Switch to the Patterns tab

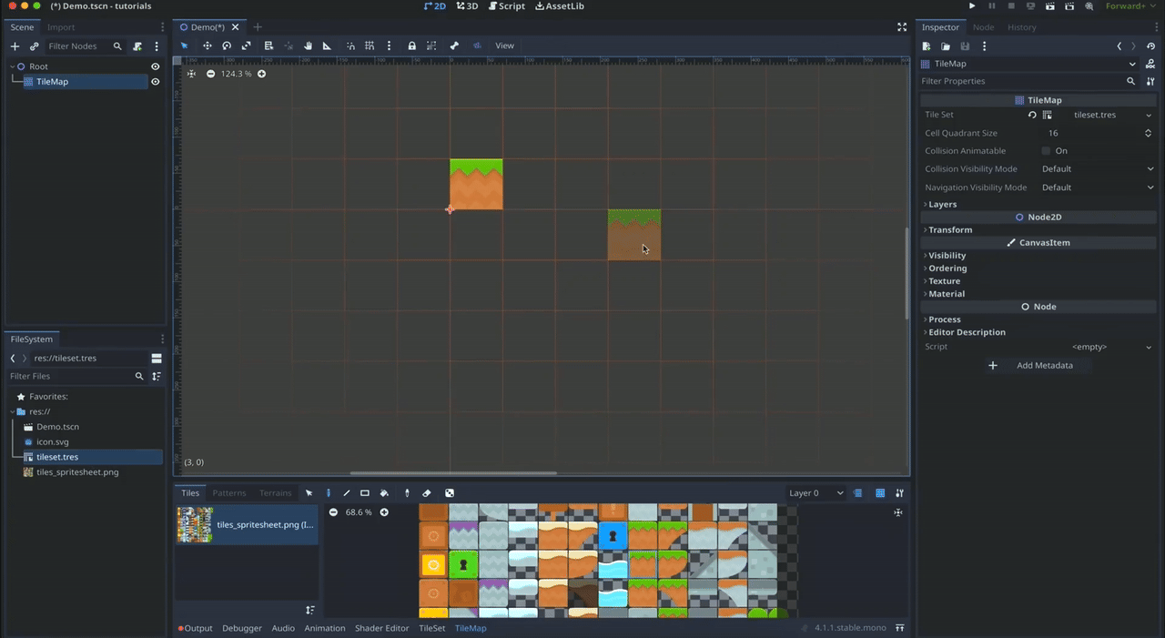(x=229, y=493)
